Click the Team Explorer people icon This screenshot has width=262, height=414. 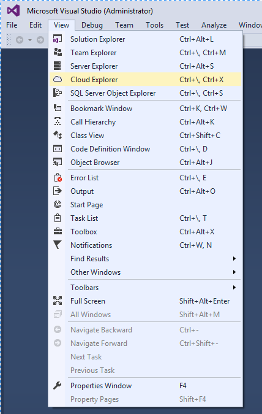click(58, 52)
